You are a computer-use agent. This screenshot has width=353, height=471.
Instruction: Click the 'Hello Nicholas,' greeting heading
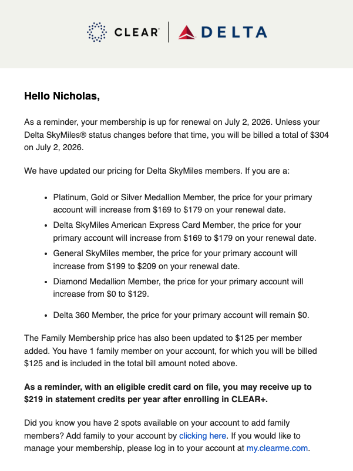coord(62,96)
